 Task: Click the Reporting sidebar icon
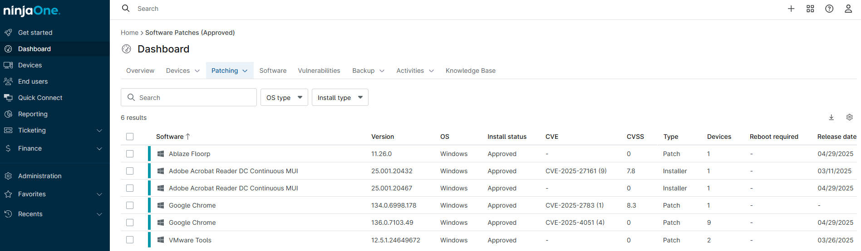coord(8,114)
